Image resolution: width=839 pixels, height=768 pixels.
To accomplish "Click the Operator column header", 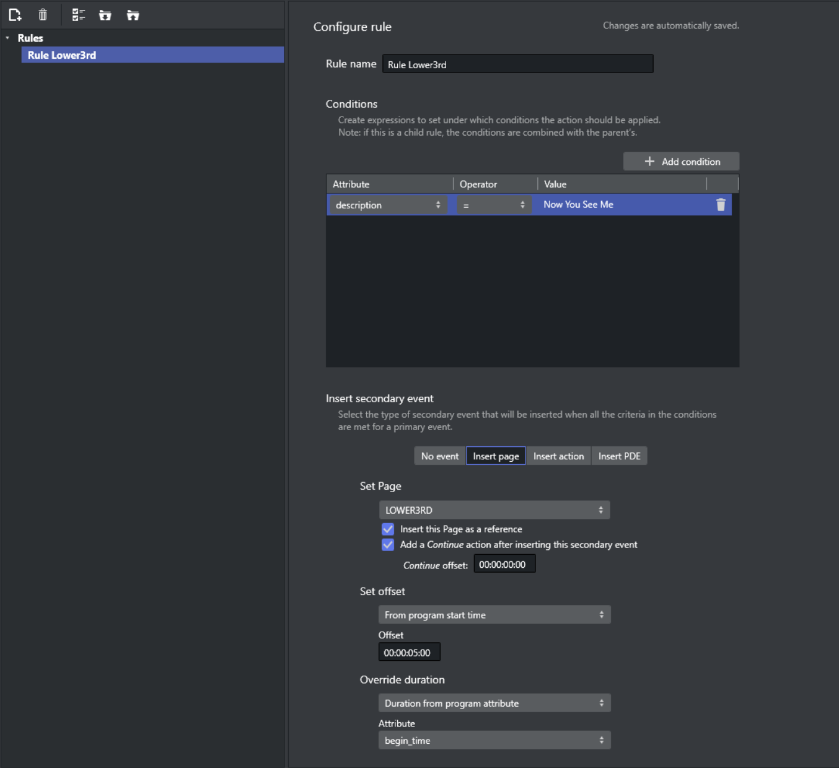I will tap(495, 184).
